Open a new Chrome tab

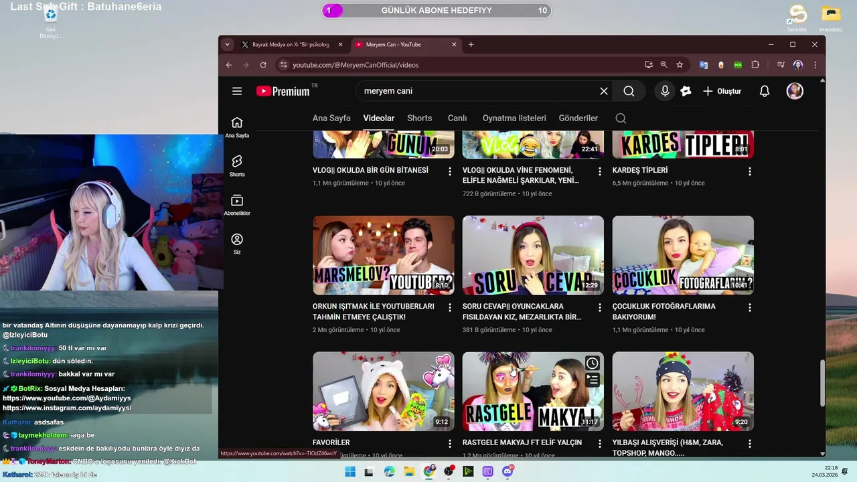(x=471, y=44)
